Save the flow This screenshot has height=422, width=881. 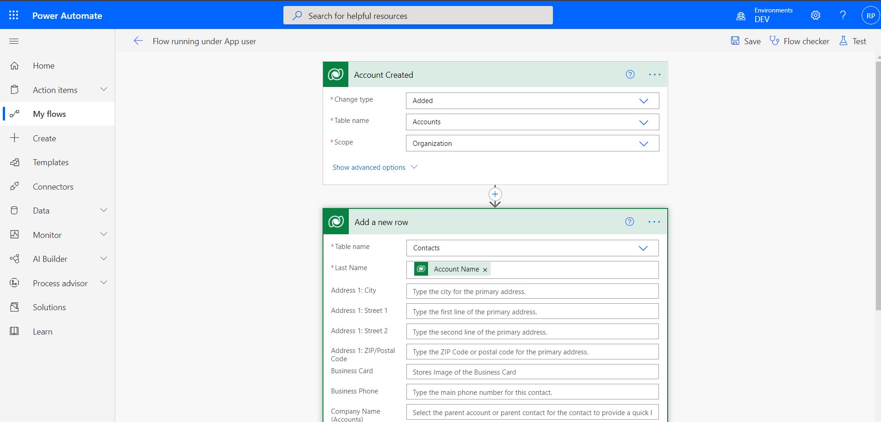(x=746, y=41)
